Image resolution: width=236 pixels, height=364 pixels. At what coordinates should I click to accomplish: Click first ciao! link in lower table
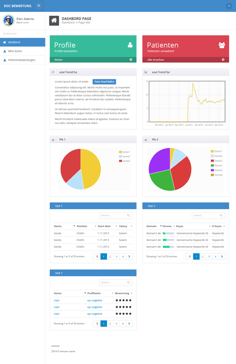57,300
